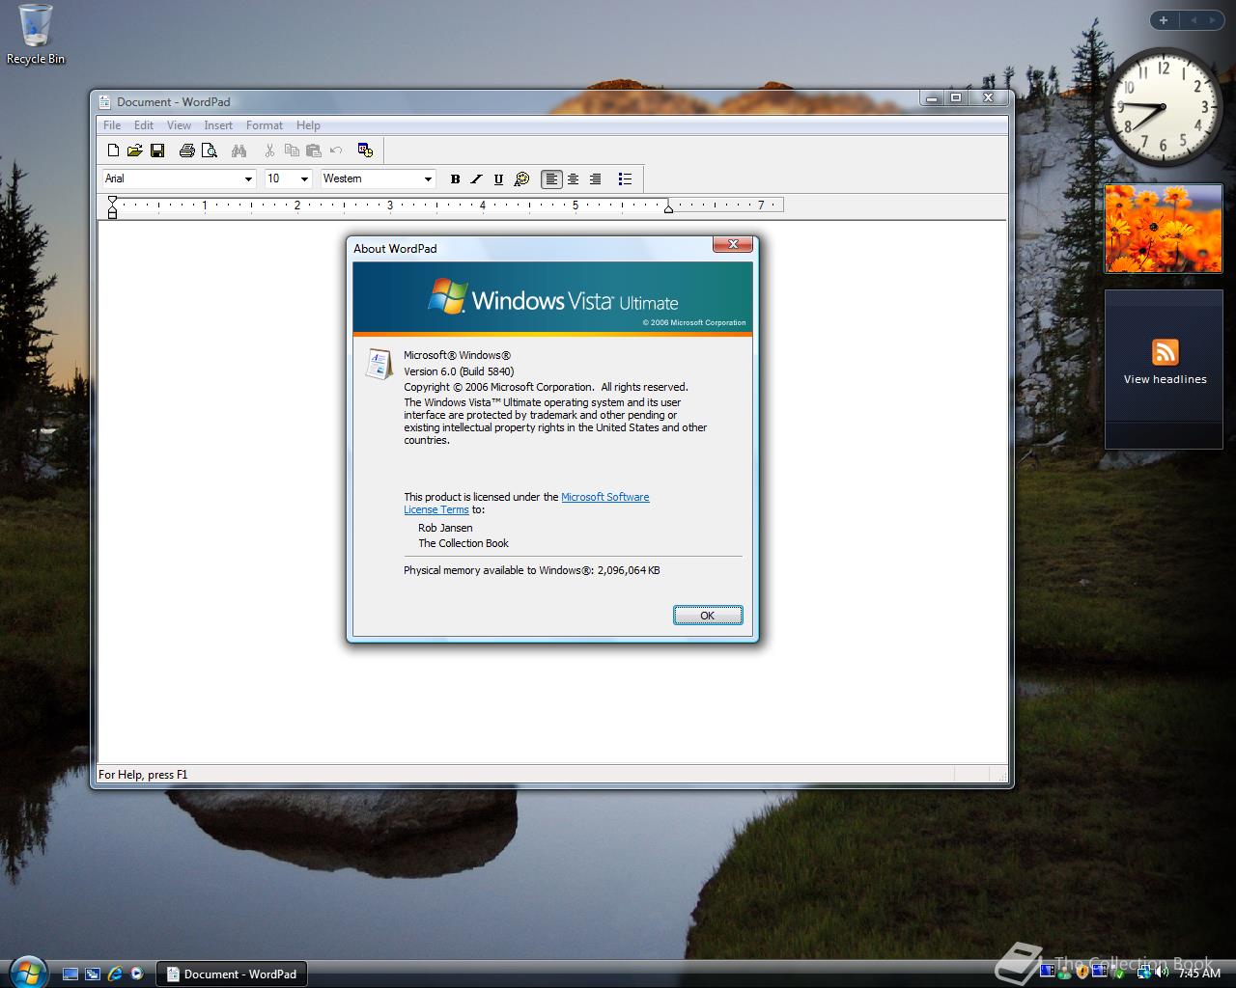Open the Insert menu

pyautogui.click(x=218, y=125)
